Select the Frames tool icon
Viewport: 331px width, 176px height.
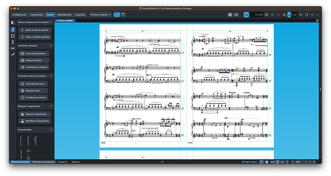(x=12, y=36)
